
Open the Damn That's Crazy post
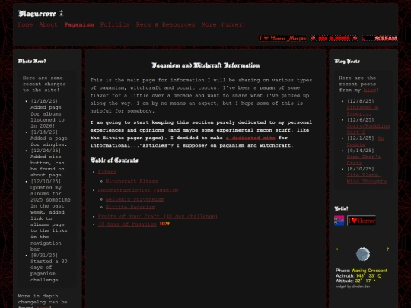click(x=364, y=160)
